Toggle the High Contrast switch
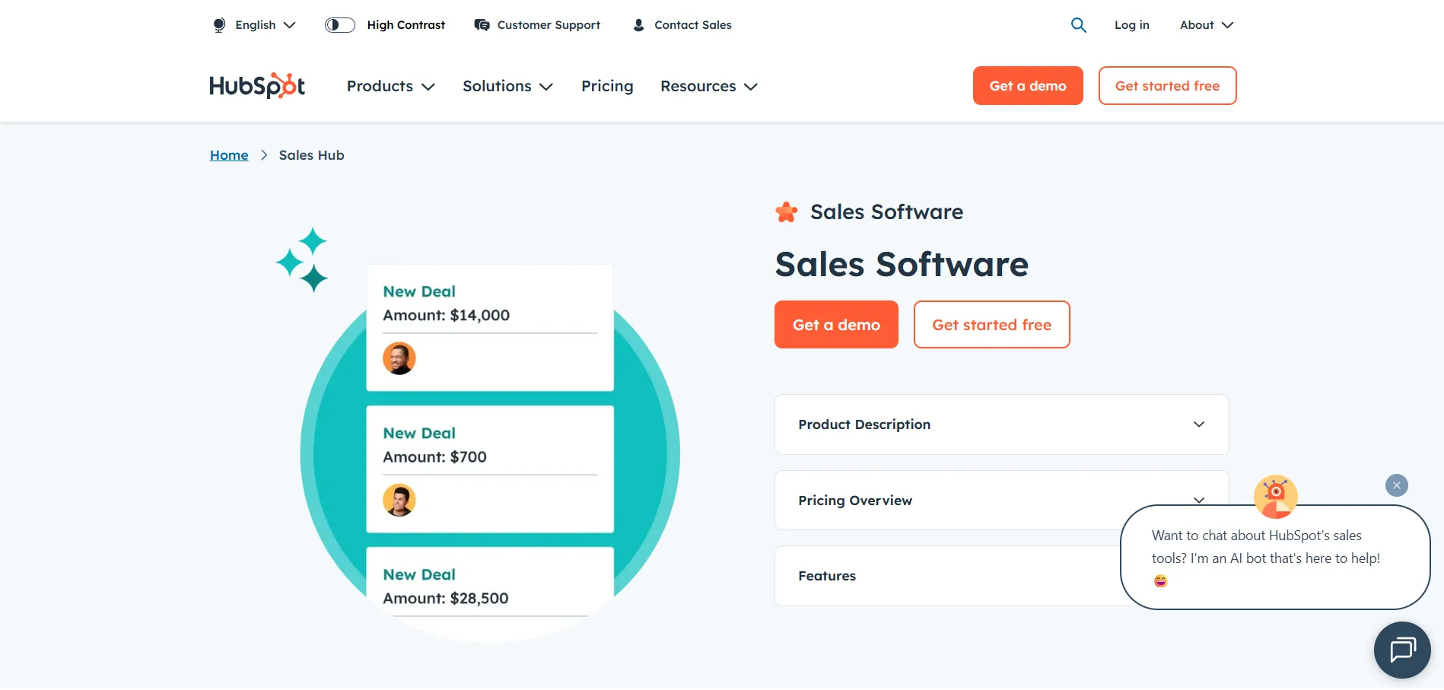 tap(340, 25)
